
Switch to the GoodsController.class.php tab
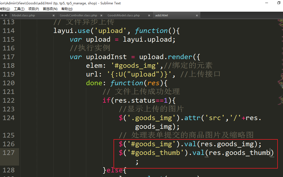tap(78, 16)
